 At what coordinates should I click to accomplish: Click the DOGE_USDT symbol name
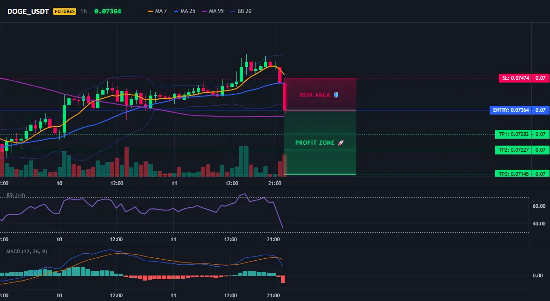28,11
